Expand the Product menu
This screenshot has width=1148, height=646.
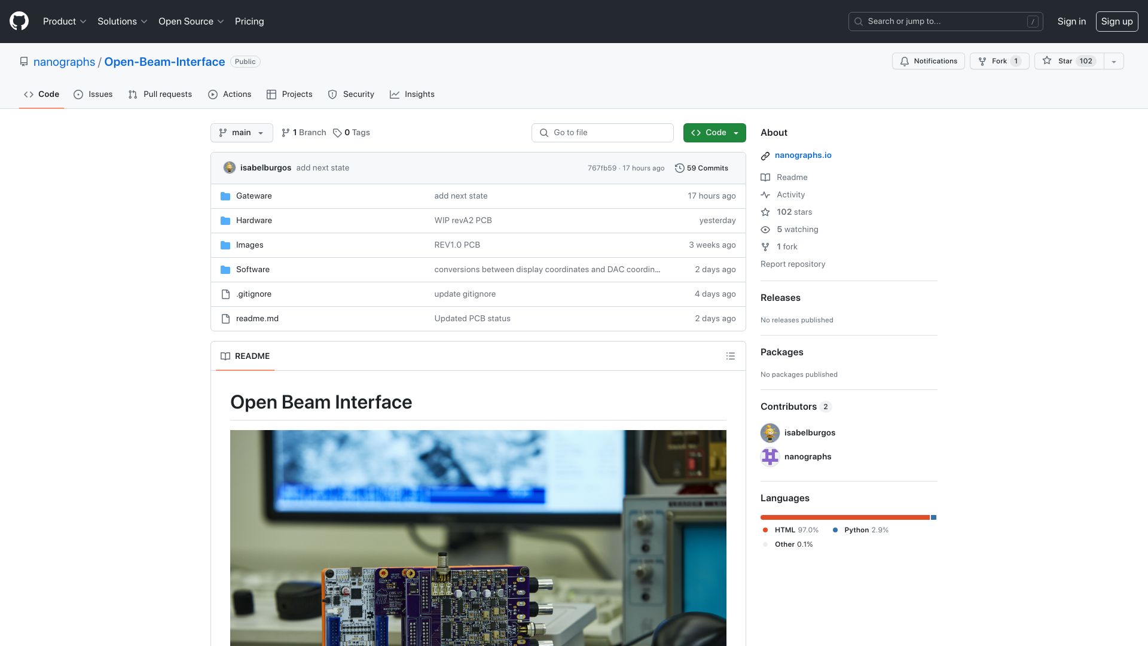65,22
